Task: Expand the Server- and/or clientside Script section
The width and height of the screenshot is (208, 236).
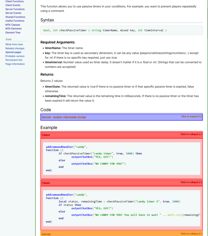Action: (x=191, y=117)
